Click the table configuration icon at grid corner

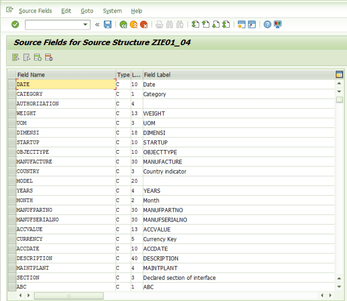tap(339, 74)
